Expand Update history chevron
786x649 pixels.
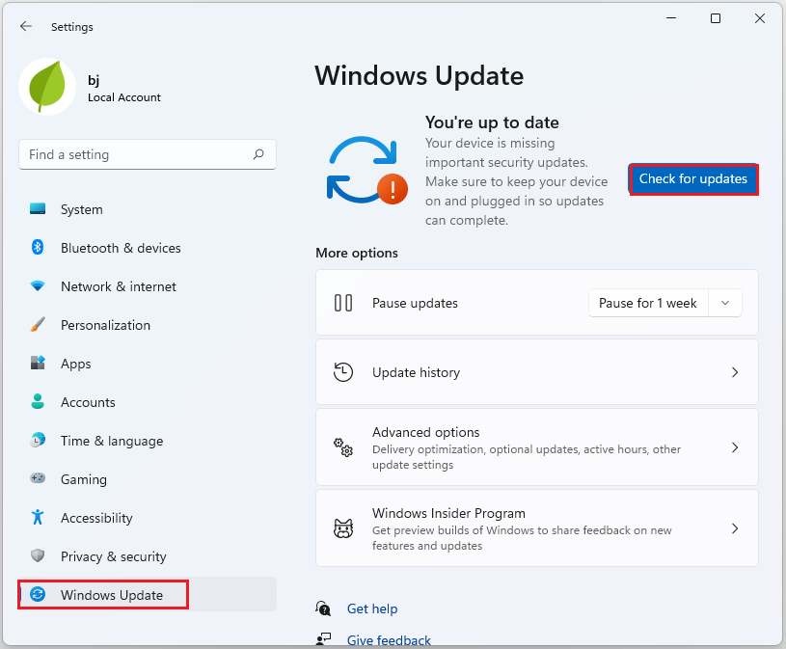coord(735,372)
